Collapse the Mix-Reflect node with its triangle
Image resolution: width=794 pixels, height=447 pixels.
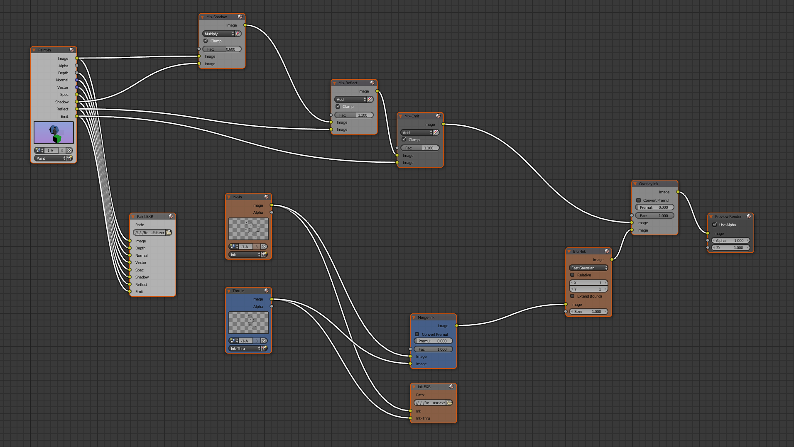point(334,83)
